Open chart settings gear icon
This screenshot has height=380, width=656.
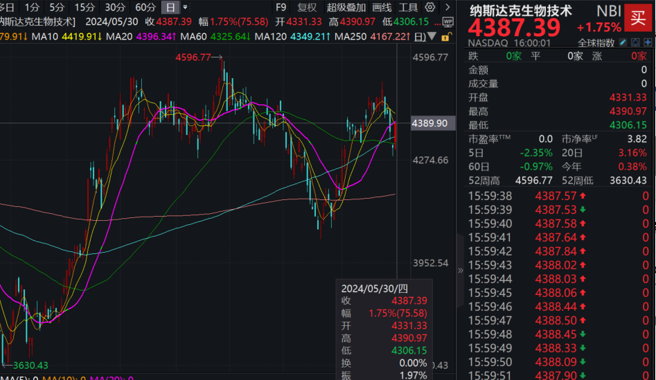coord(430,7)
